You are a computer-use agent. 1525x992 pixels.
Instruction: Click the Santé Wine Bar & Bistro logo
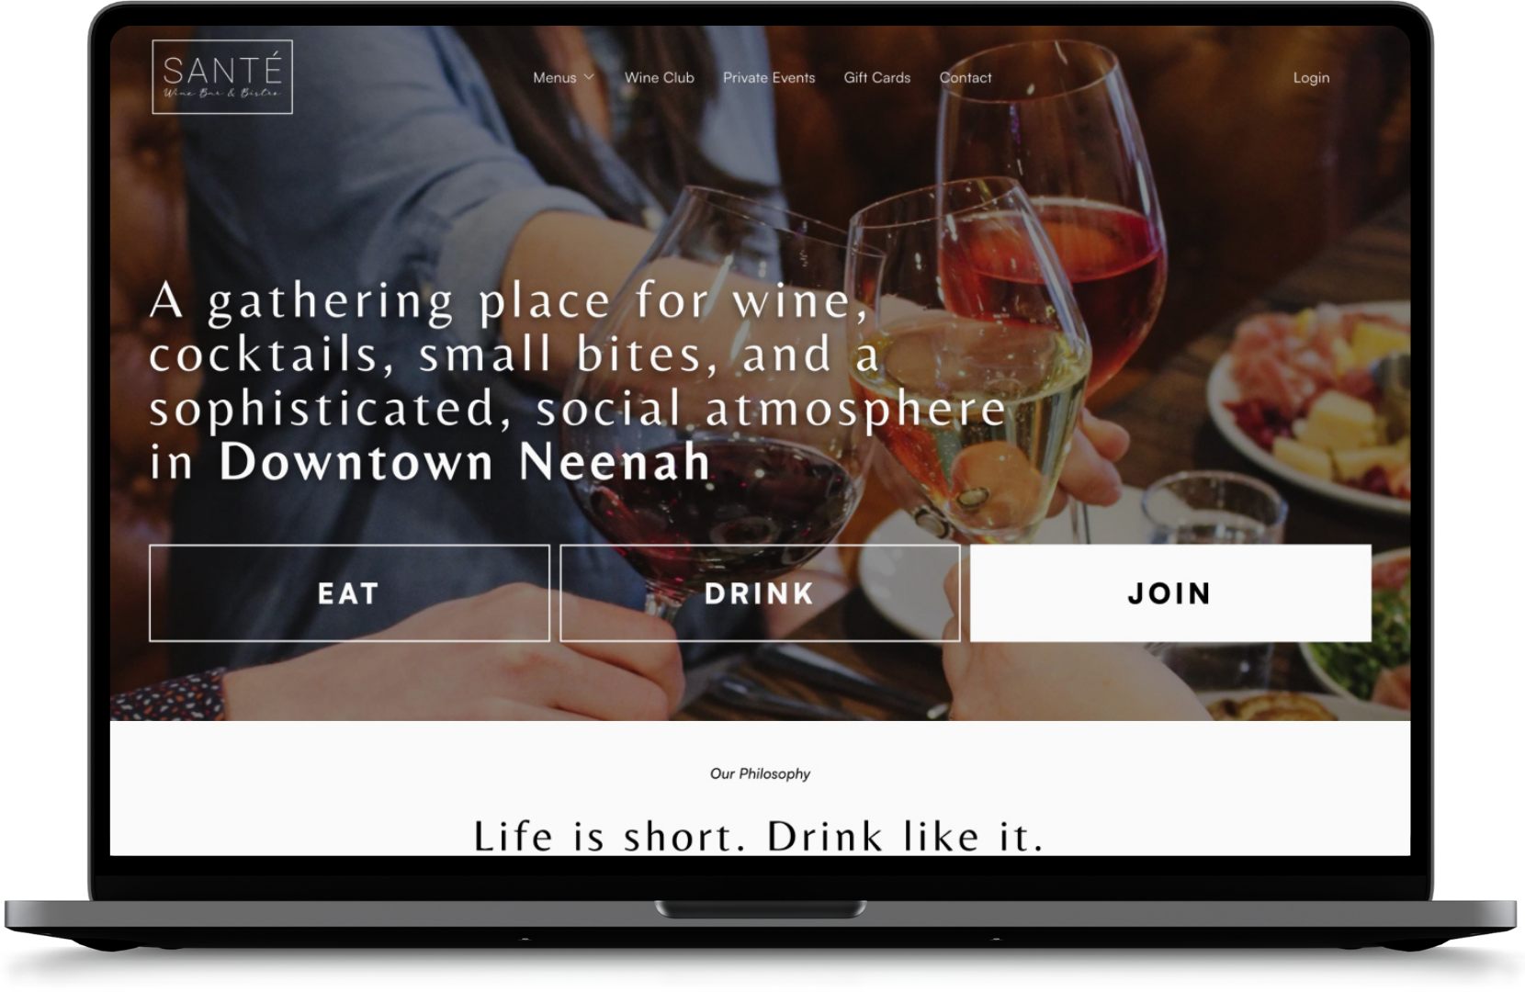(x=222, y=77)
